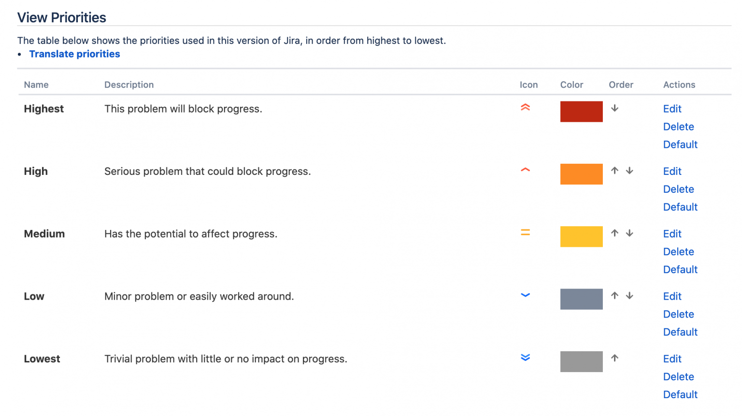The height and width of the screenshot is (416, 742).
Task: Click the Name column header
Action: [36, 85]
